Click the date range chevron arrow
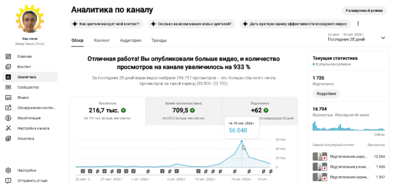The image size is (393, 185). pyautogui.click(x=383, y=38)
